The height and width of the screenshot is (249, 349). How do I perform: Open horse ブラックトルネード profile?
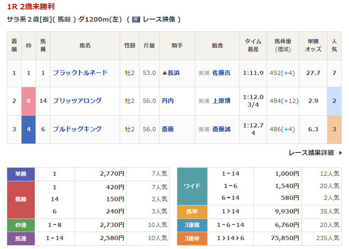tap(80, 73)
